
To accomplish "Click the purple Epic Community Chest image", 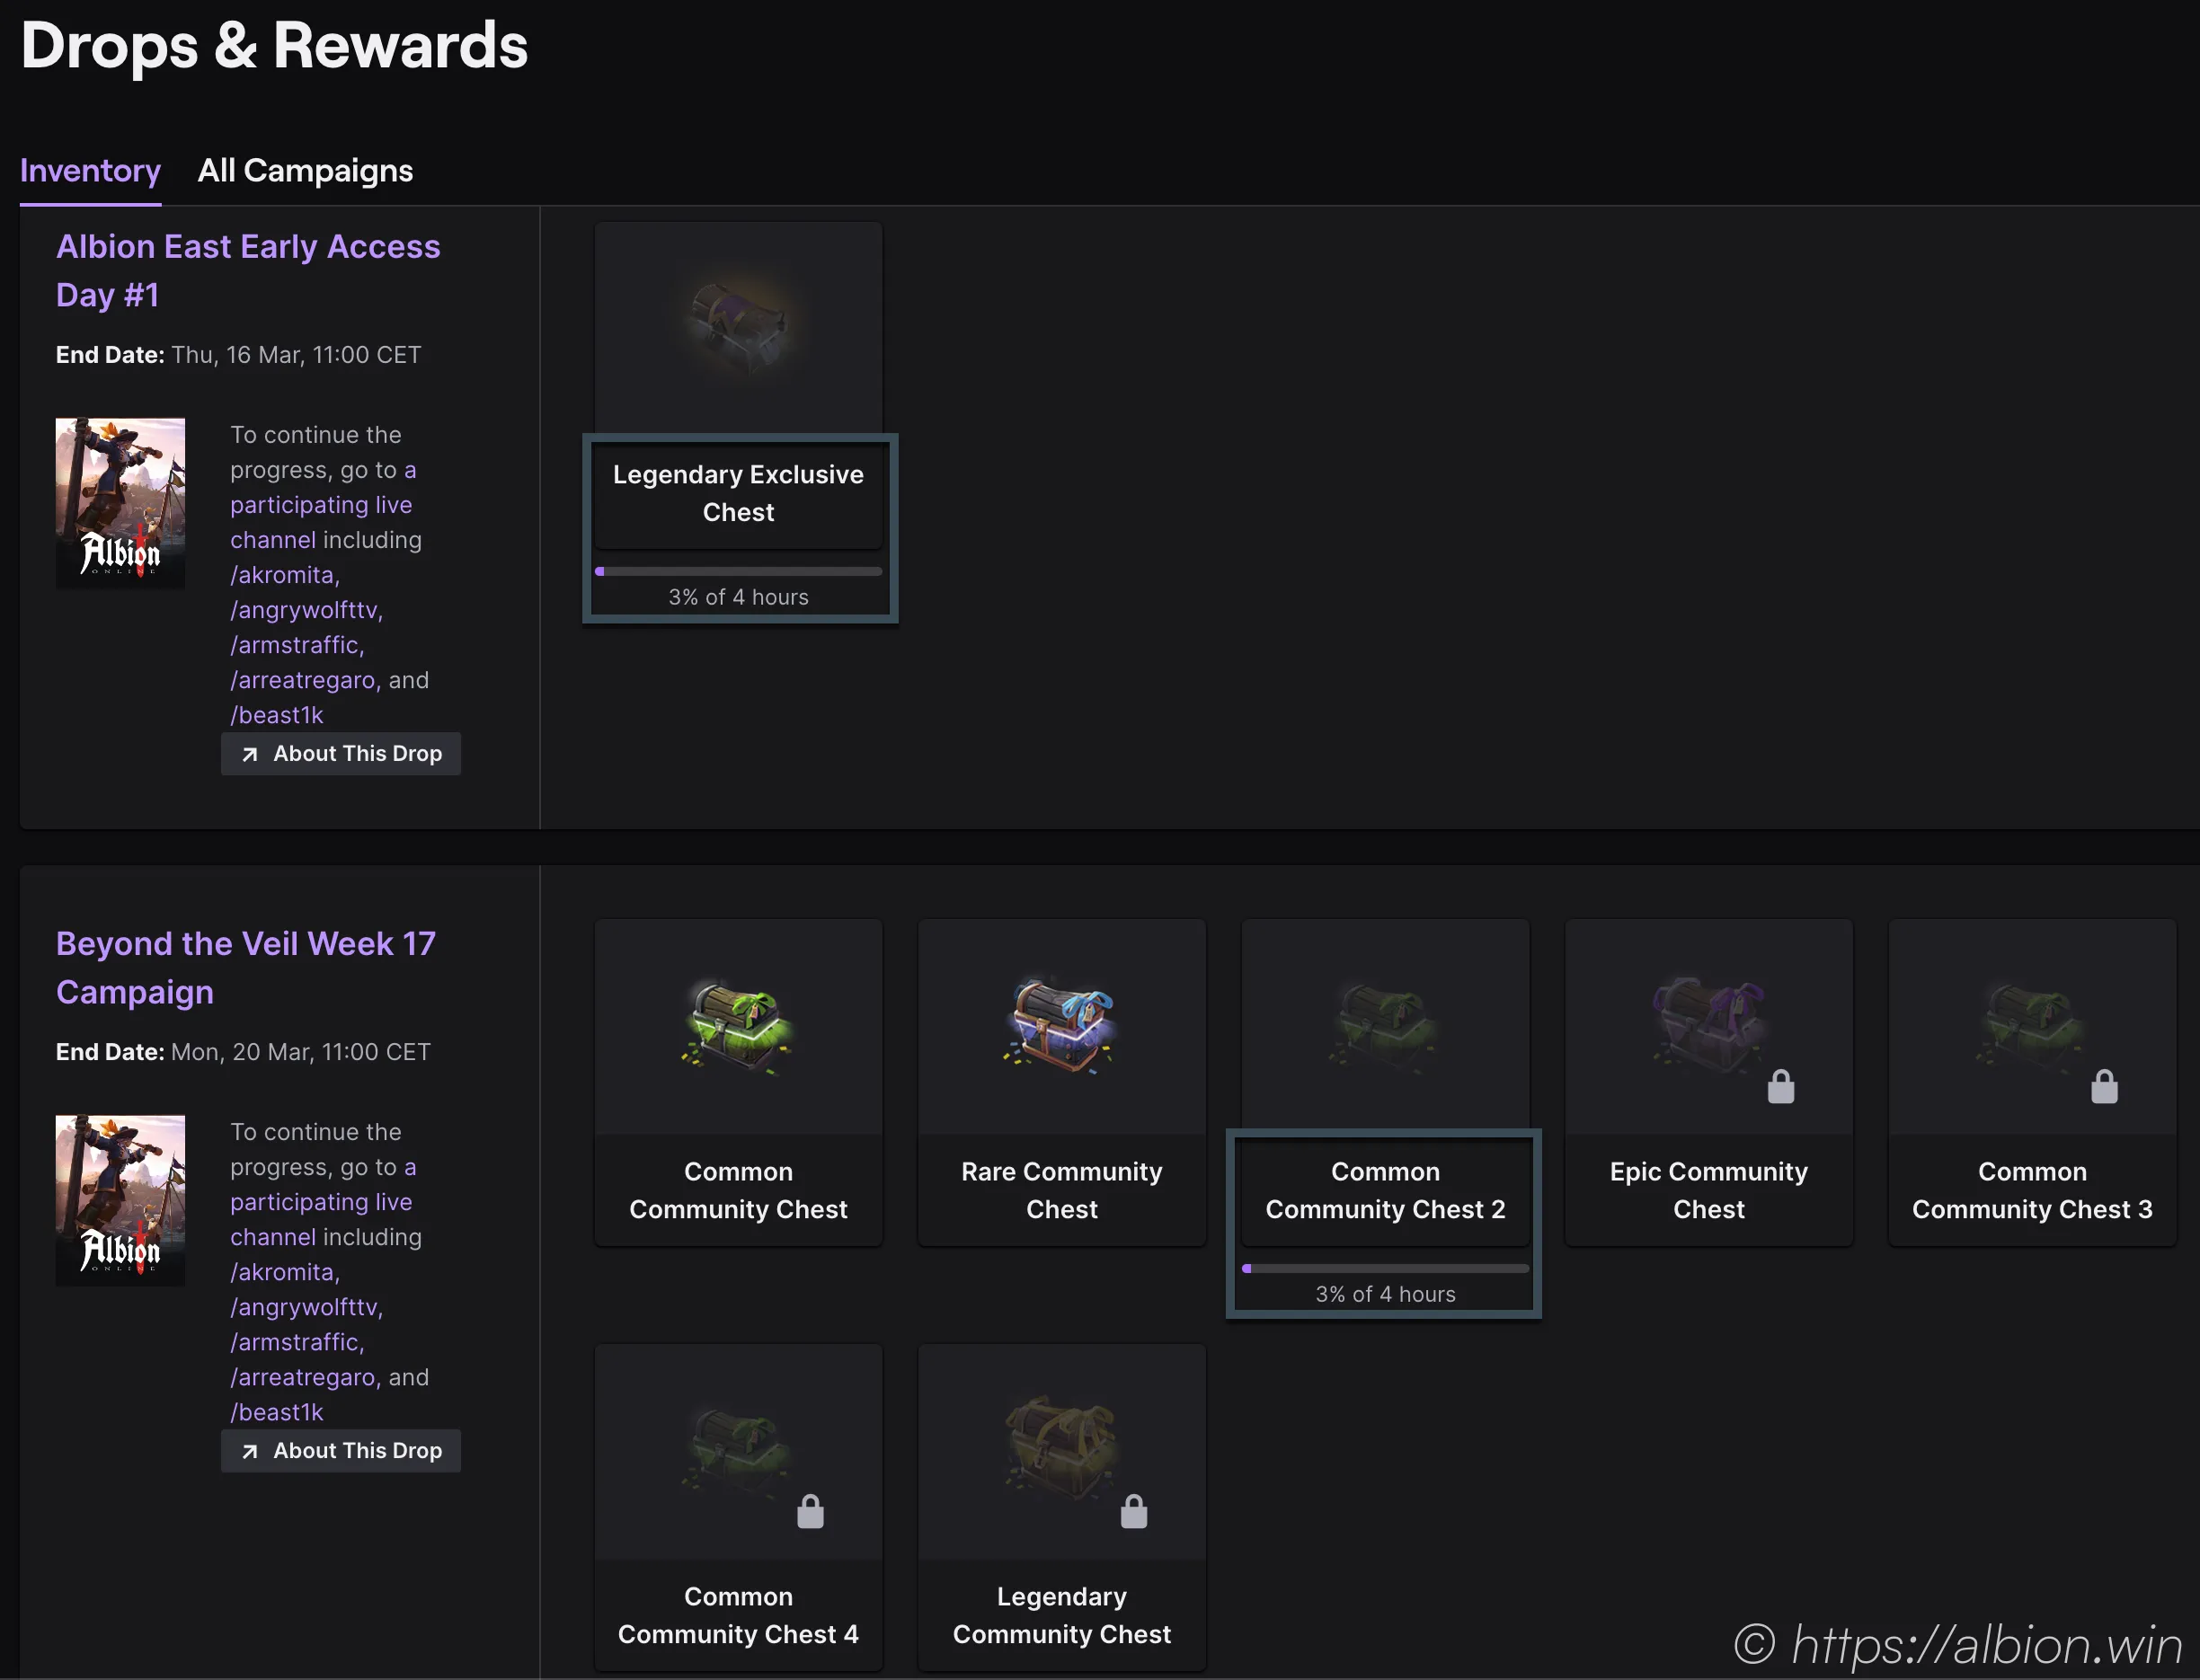I will point(1707,1026).
